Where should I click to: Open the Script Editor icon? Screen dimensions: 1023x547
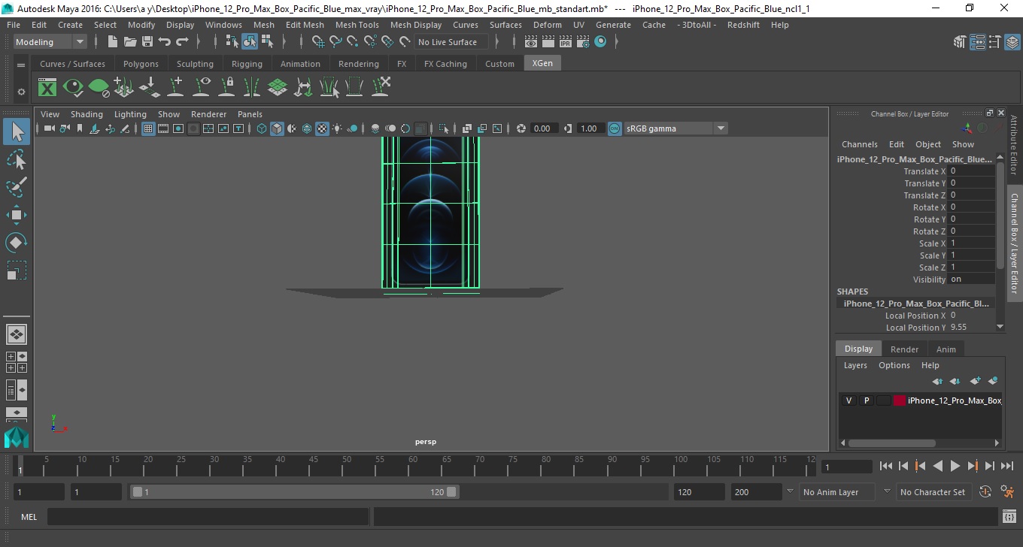tap(1010, 517)
